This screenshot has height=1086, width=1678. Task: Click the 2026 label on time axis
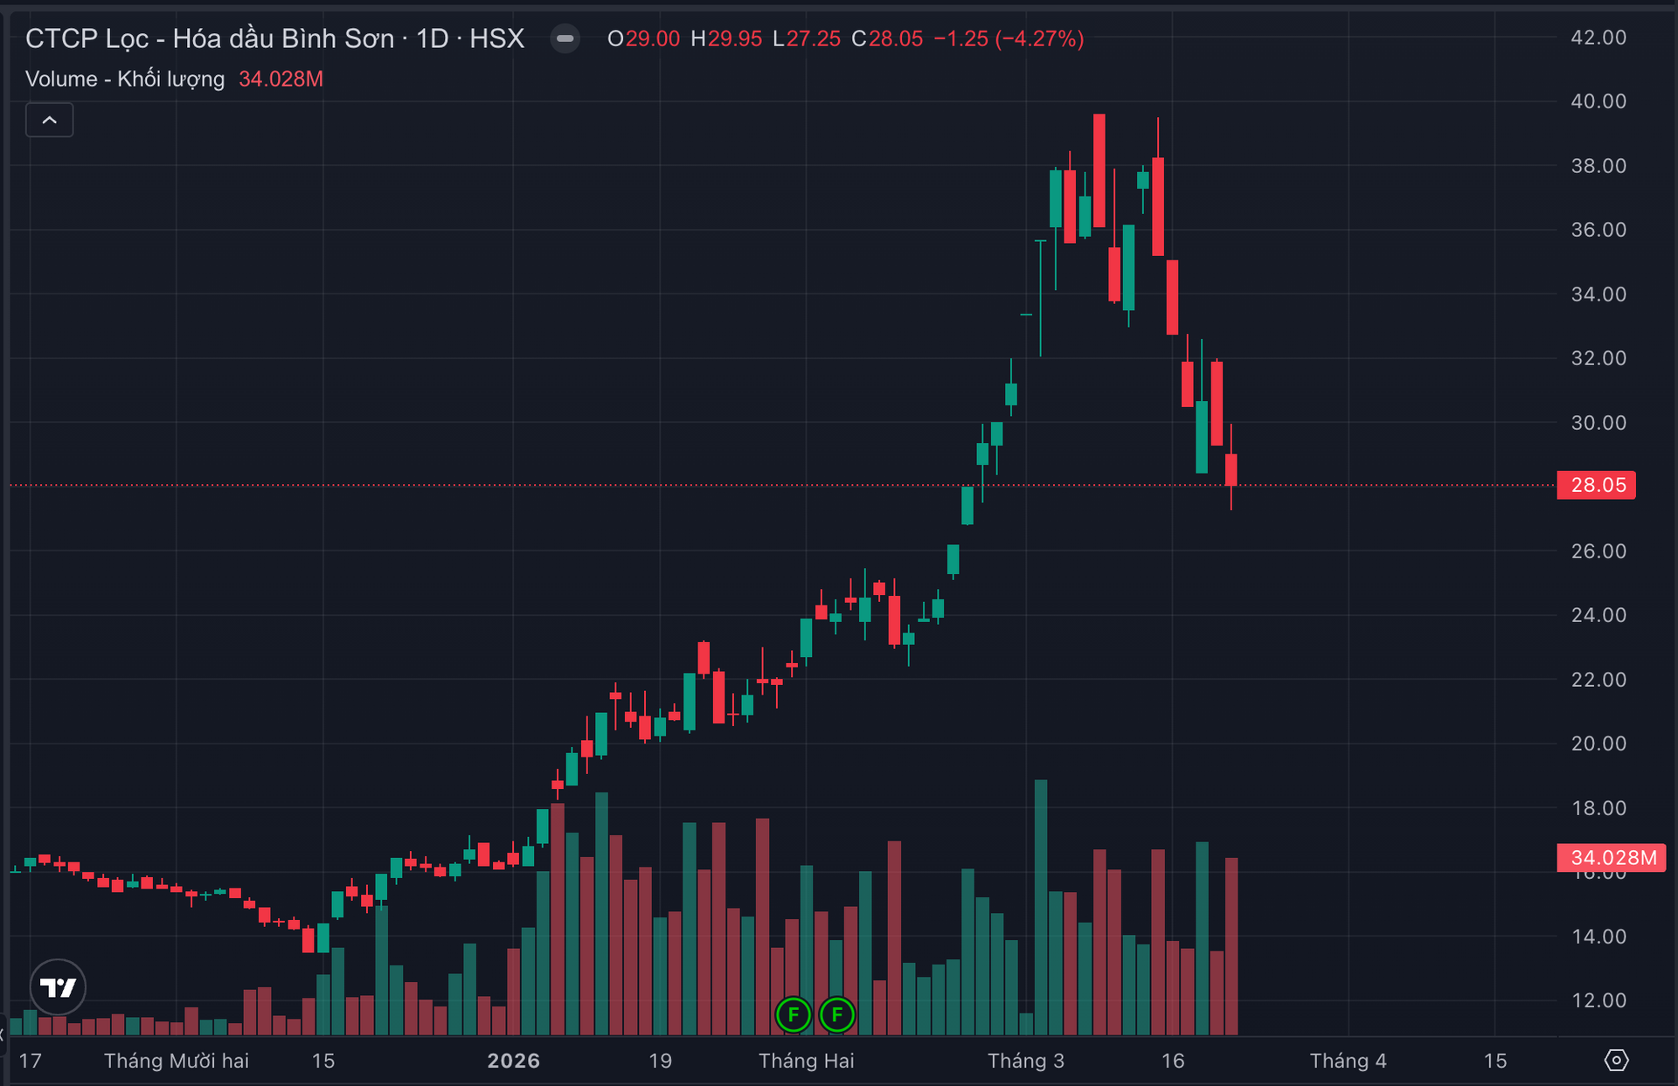point(513,1061)
